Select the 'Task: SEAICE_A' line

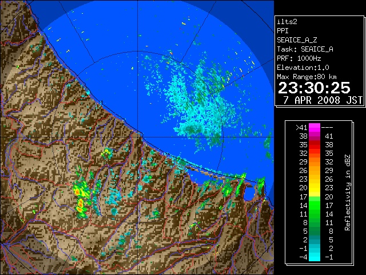click(305, 49)
